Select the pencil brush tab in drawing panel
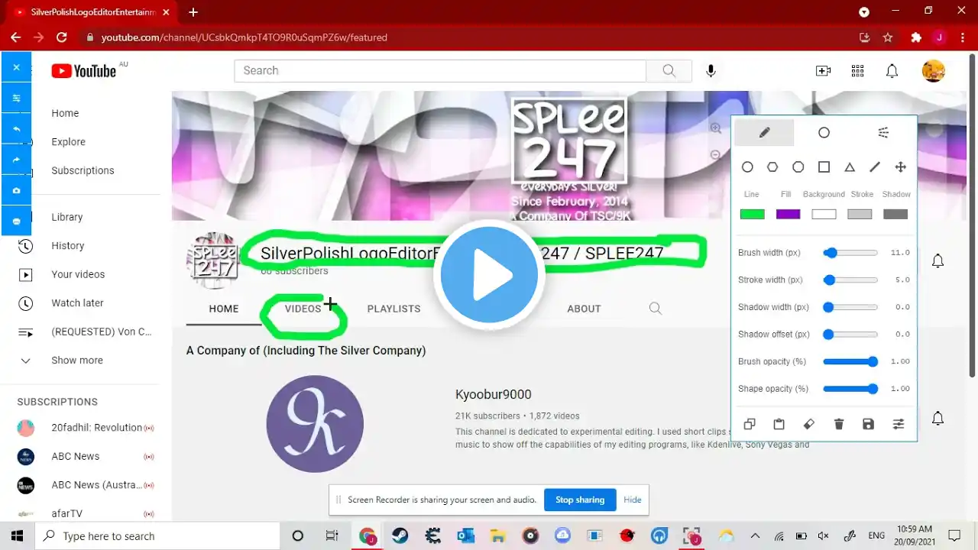This screenshot has height=550, width=978. point(764,132)
